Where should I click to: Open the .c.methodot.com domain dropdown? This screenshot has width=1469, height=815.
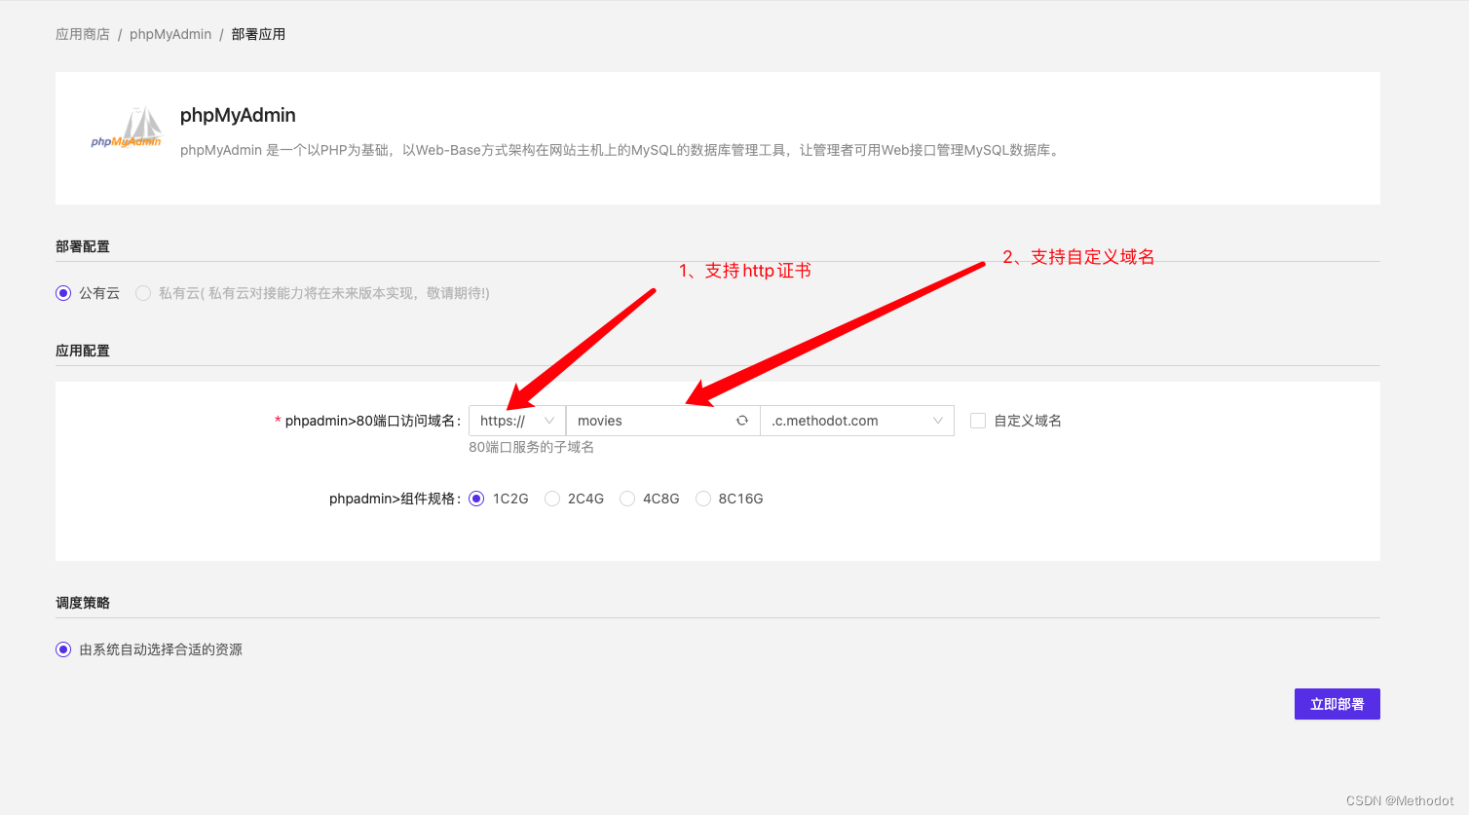pos(857,421)
